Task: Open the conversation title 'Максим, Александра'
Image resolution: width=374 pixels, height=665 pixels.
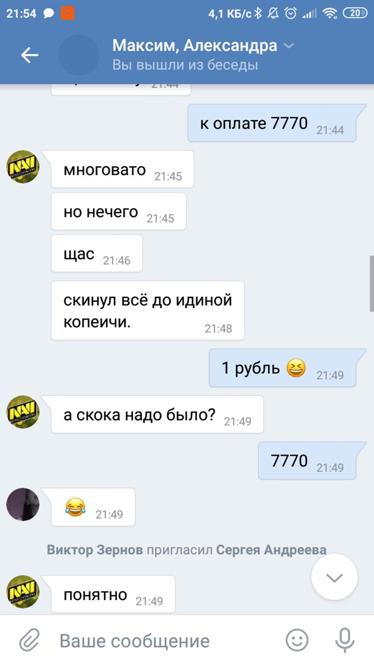Action: [x=195, y=46]
